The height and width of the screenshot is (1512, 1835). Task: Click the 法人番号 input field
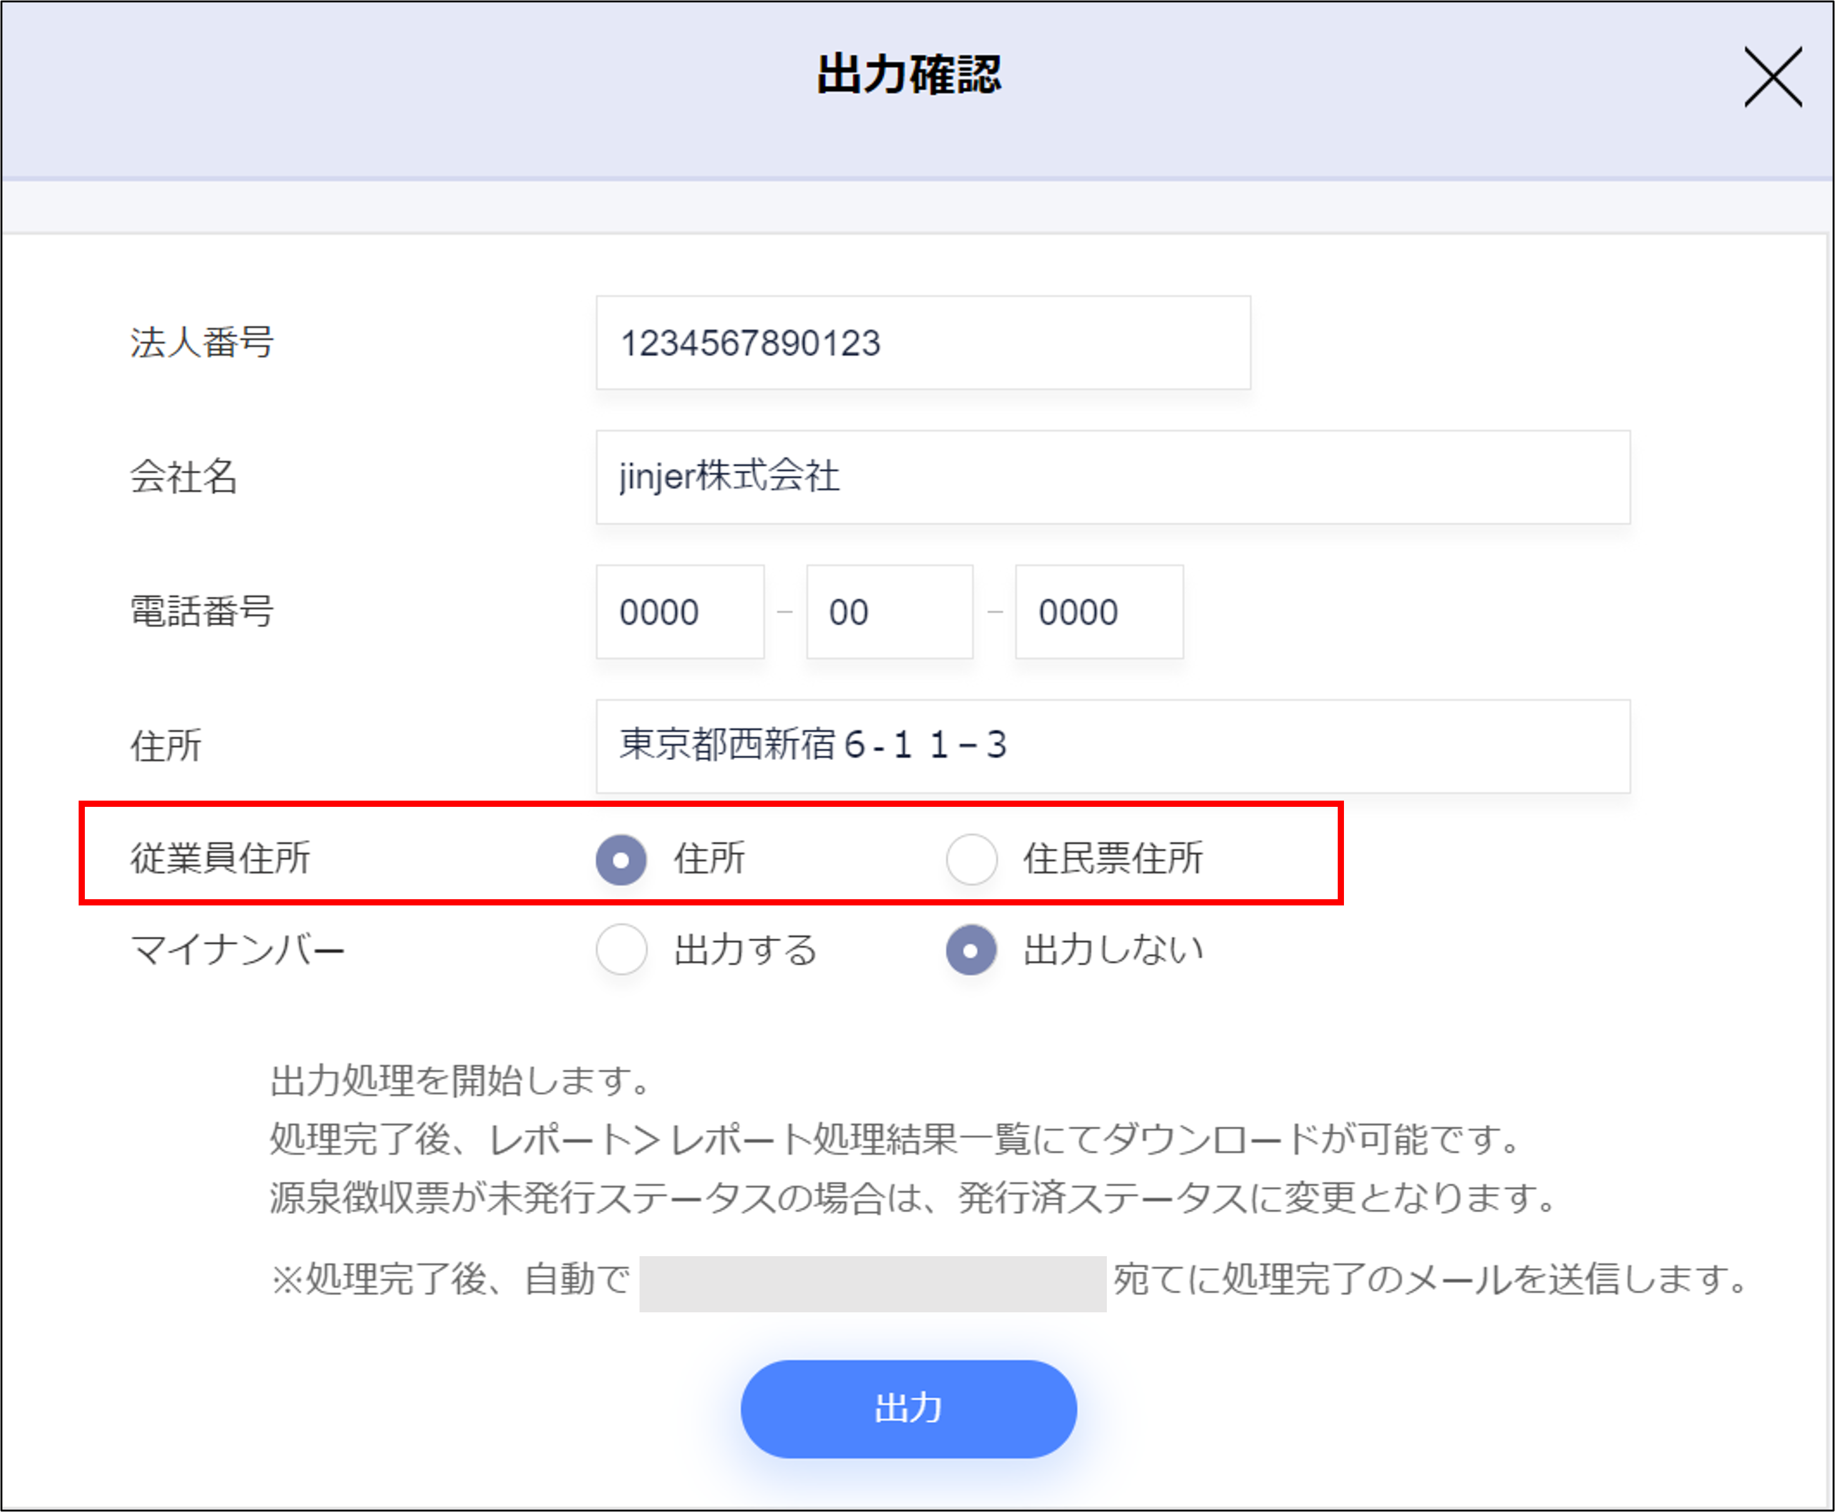click(922, 343)
